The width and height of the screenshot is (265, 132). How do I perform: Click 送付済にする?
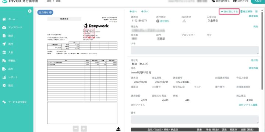pyautogui.click(x=229, y=12)
